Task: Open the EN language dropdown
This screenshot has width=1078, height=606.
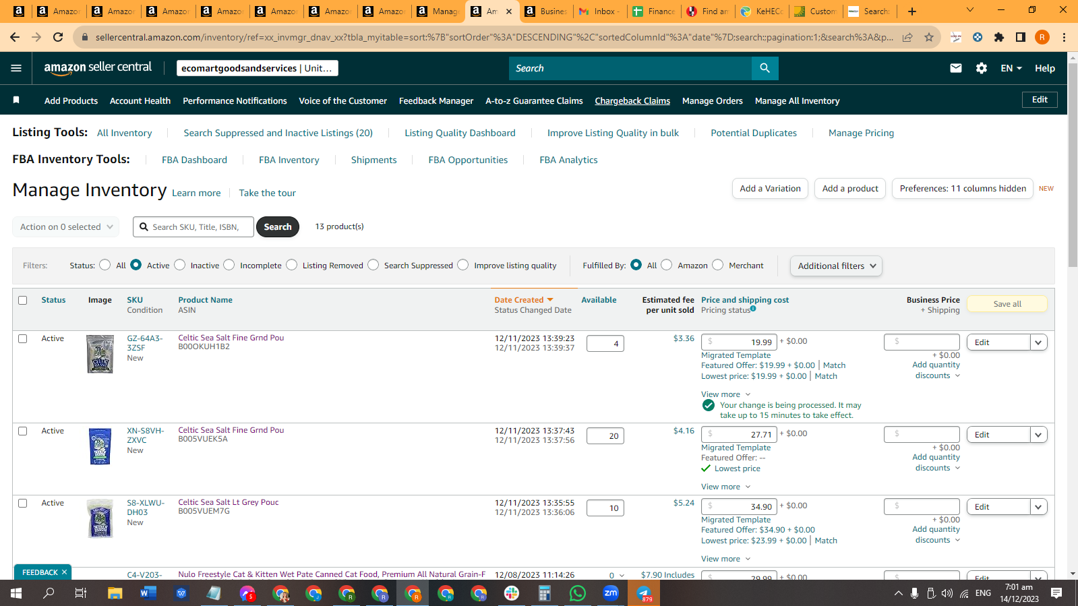Action: click(1011, 68)
